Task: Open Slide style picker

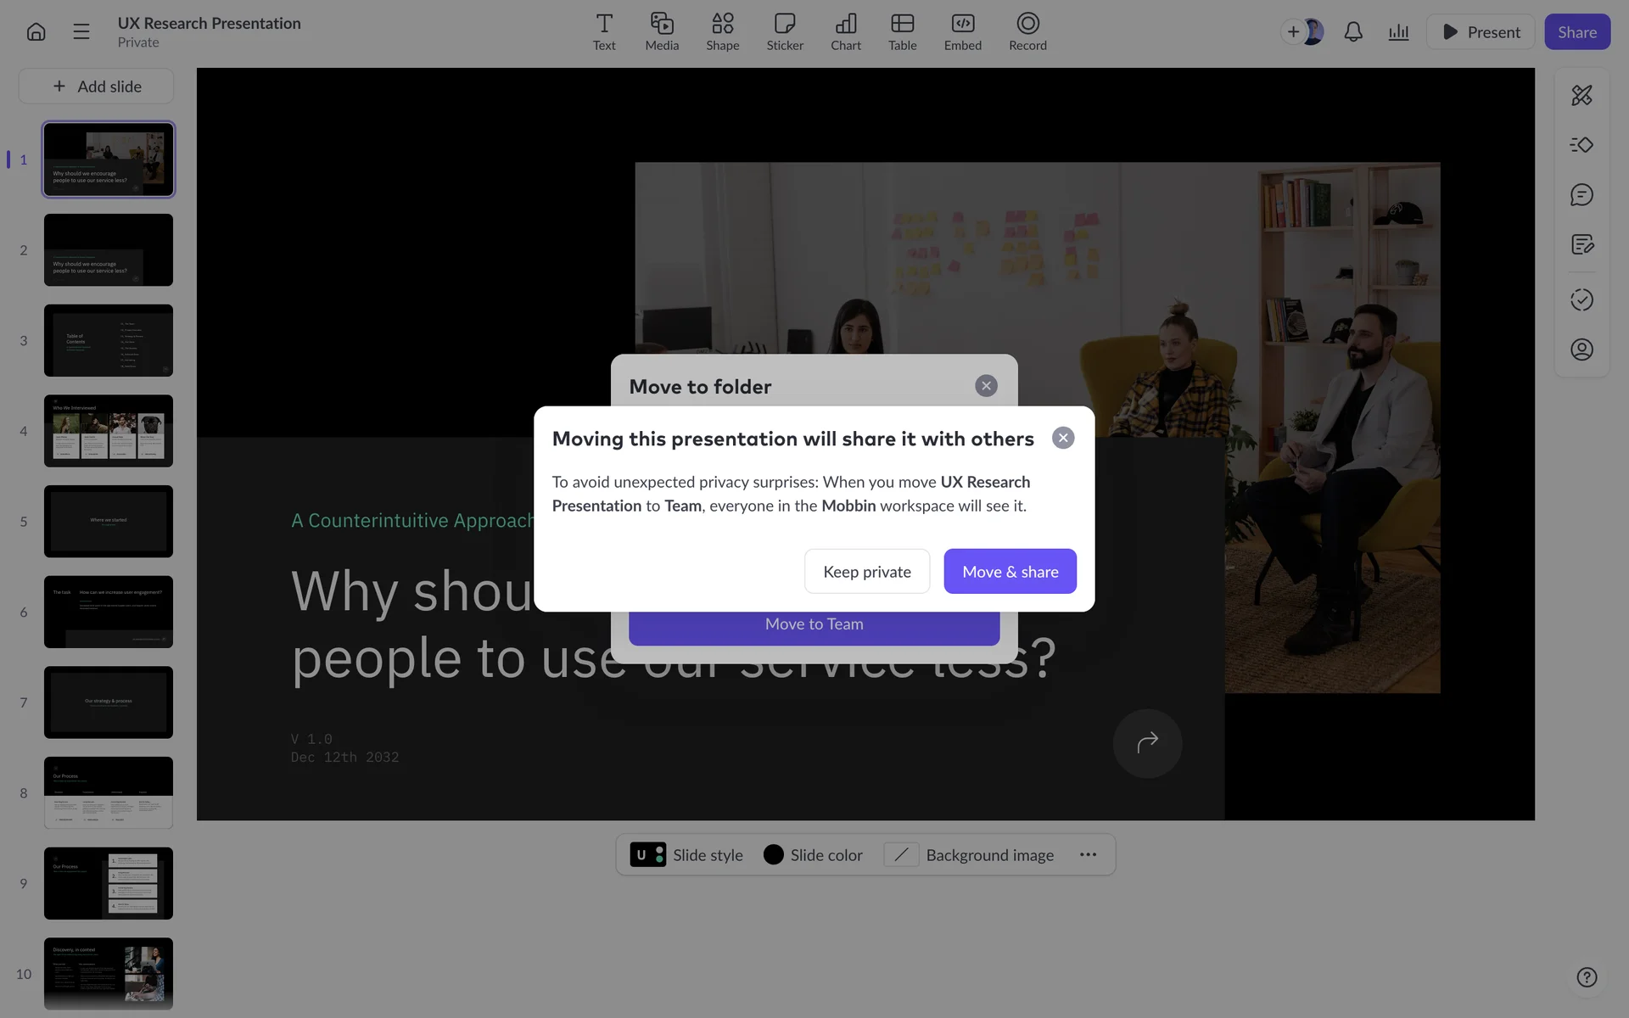Action: click(x=687, y=855)
